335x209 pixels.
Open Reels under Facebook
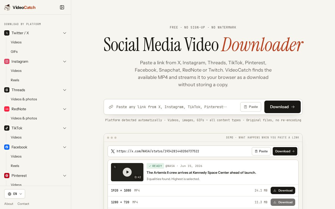point(15,166)
